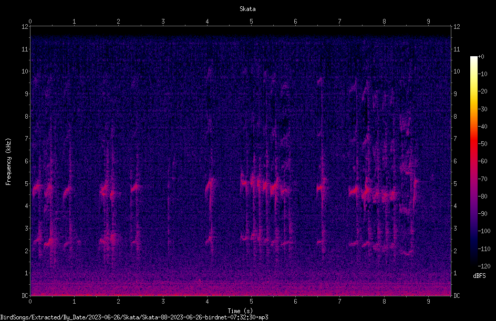Viewport: 496px width, 321px height.
Task: Click the spectrogram file path text
Action: tap(134, 317)
